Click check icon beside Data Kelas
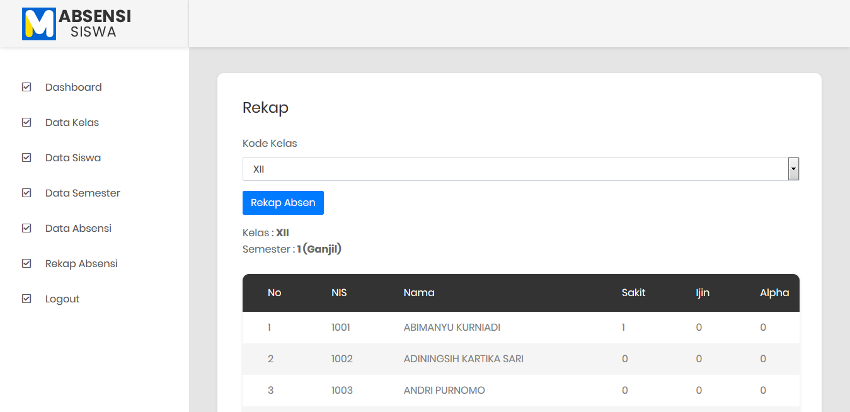The height and width of the screenshot is (412, 850). click(x=26, y=122)
